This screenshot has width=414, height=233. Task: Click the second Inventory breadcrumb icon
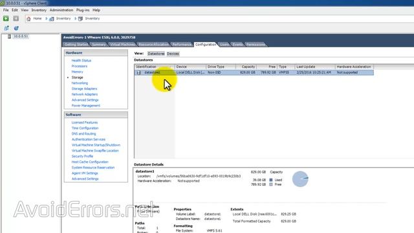tap(80, 19)
